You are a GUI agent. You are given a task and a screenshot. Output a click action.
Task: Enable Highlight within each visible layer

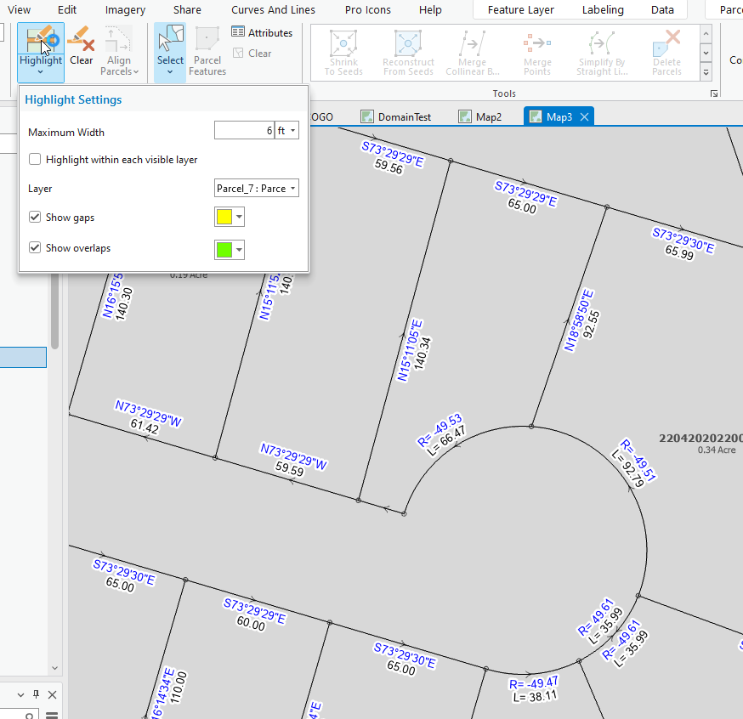pyautogui.click(x=34, y=159)
